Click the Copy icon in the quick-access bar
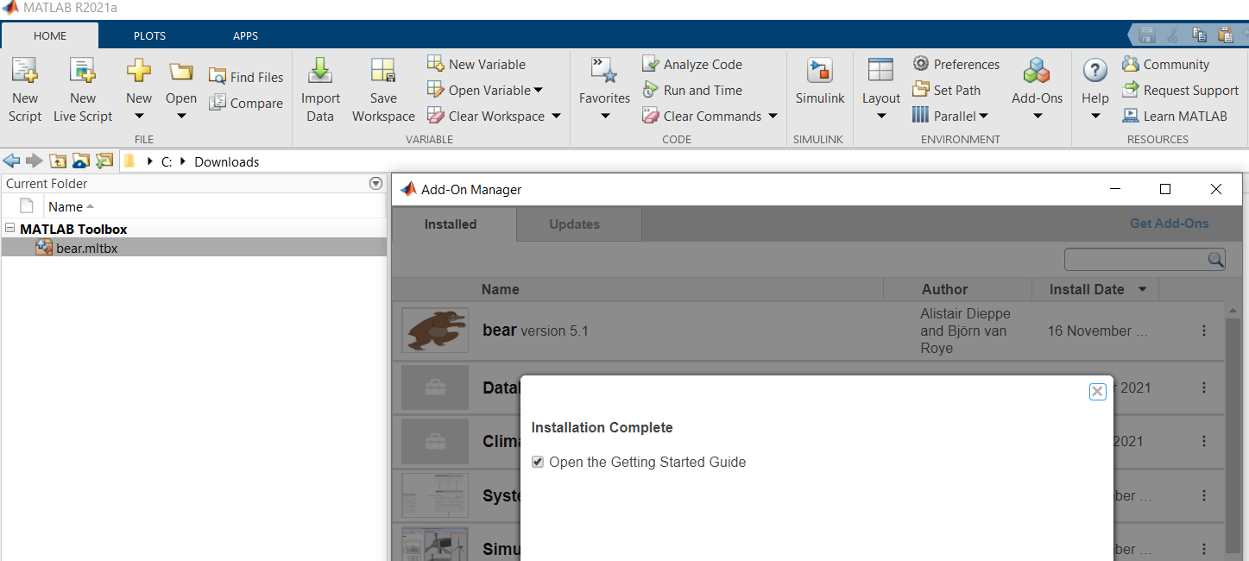The width and height of the screenshot is (1249, 561). pyautogui.click(x=1199, y=35)
